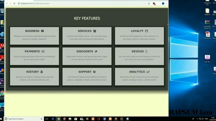
Task: Click the volume icon in the system tray
Action: (203, 119)
